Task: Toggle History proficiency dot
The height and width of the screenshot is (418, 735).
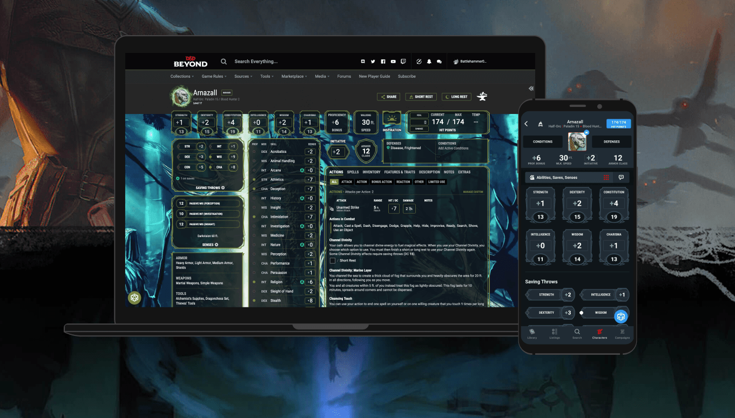Action: pos(254,198)
